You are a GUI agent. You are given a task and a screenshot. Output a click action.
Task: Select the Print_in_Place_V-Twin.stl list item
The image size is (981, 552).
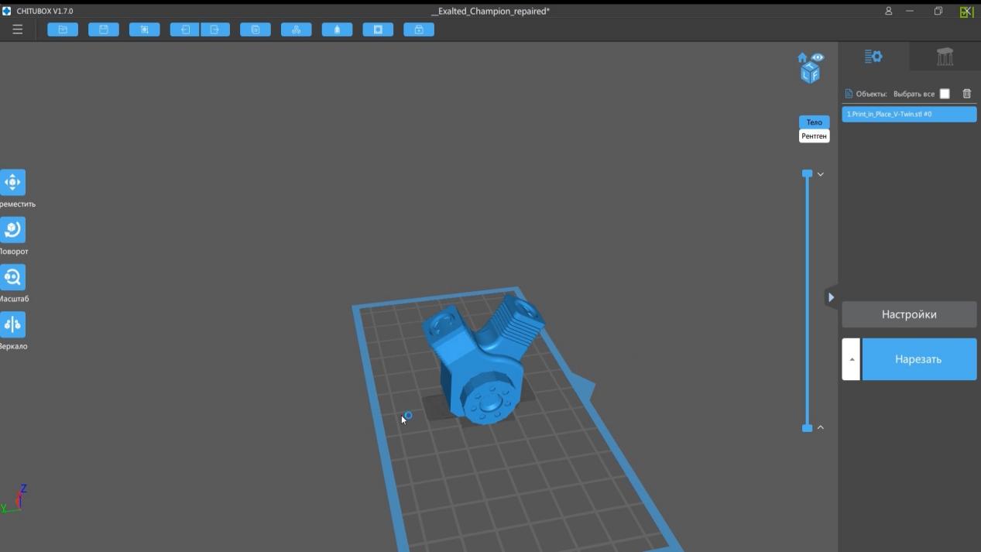tap(909, 113)
